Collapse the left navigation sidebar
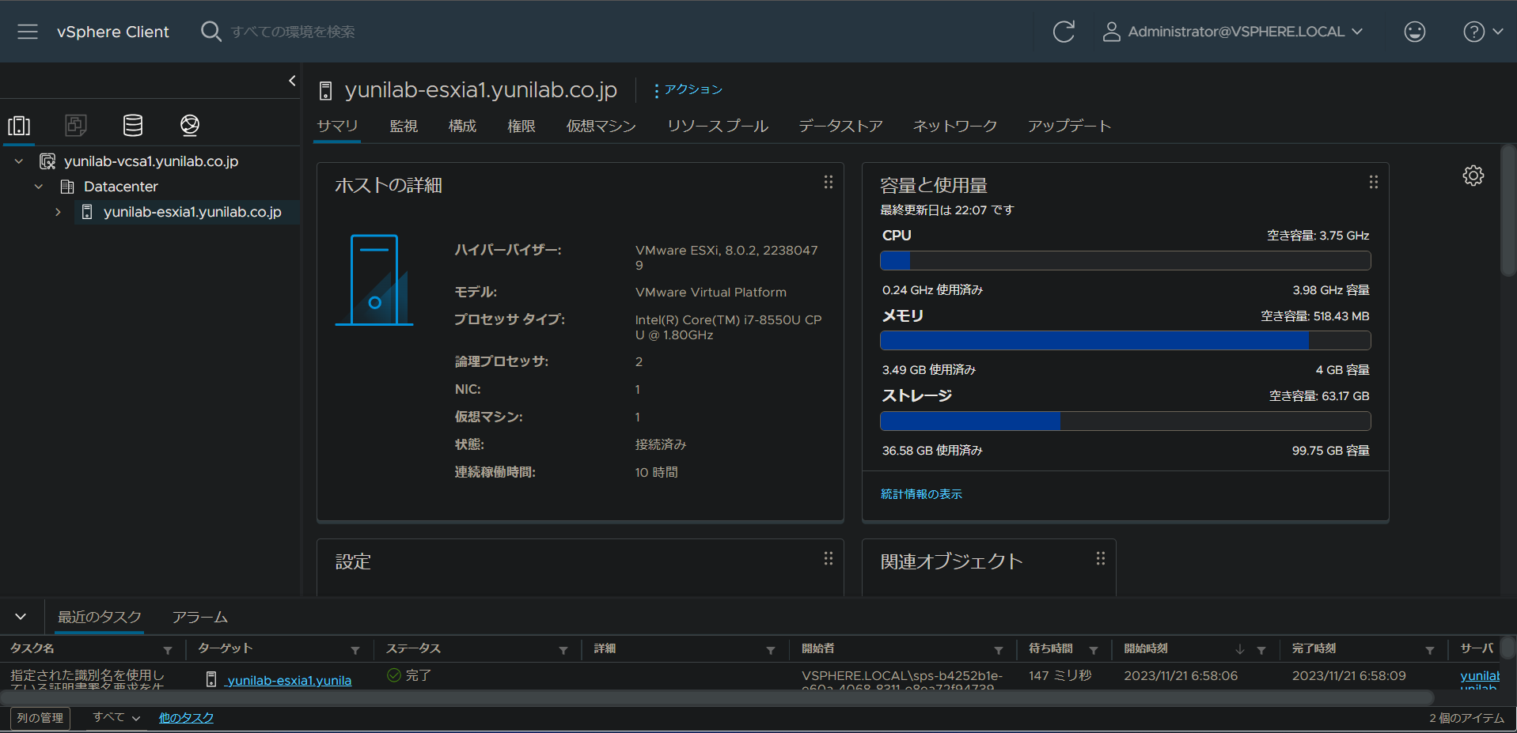1517x733 pixels. click(292, 81)
